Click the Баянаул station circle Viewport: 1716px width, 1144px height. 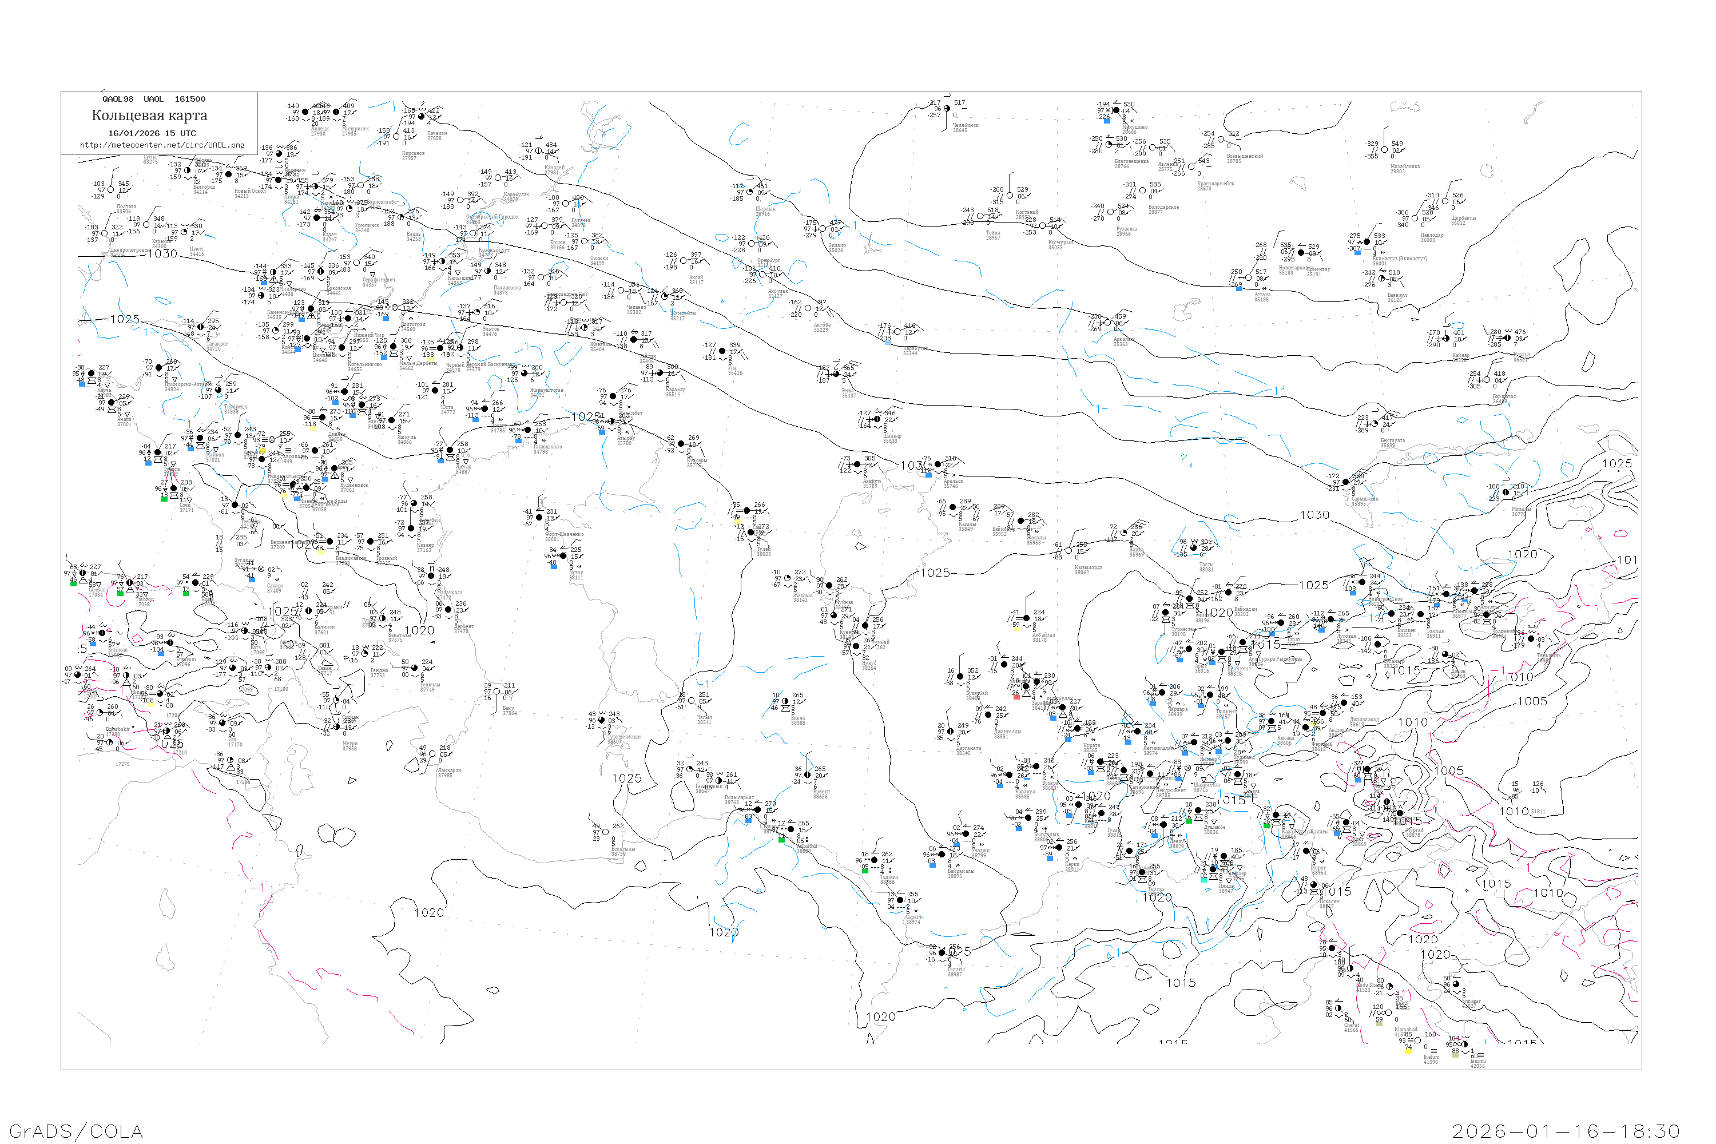click(x=1382, y=279)
